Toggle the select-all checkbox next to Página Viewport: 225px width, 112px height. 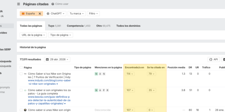click(x=21, y=67)
